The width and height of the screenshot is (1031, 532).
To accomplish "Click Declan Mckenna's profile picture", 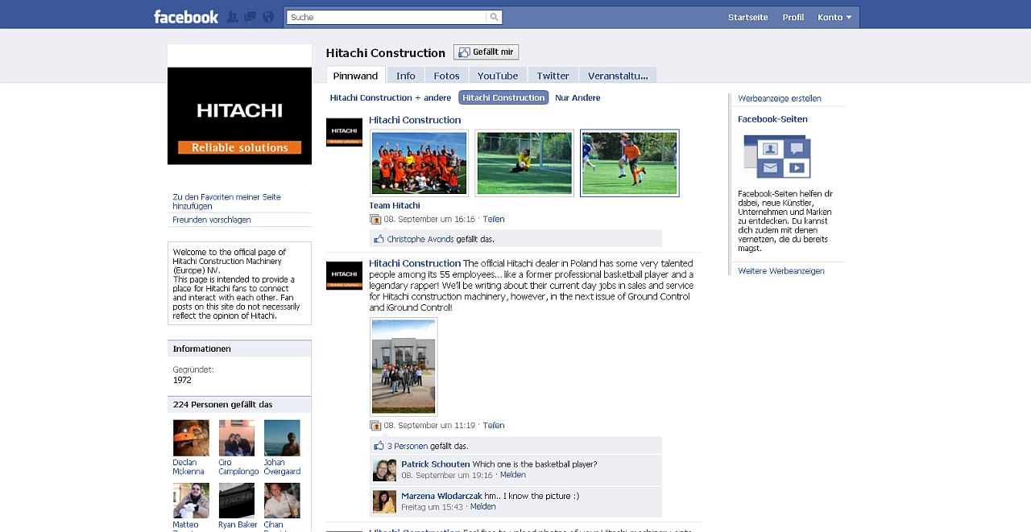I will (x=191, y=438).
